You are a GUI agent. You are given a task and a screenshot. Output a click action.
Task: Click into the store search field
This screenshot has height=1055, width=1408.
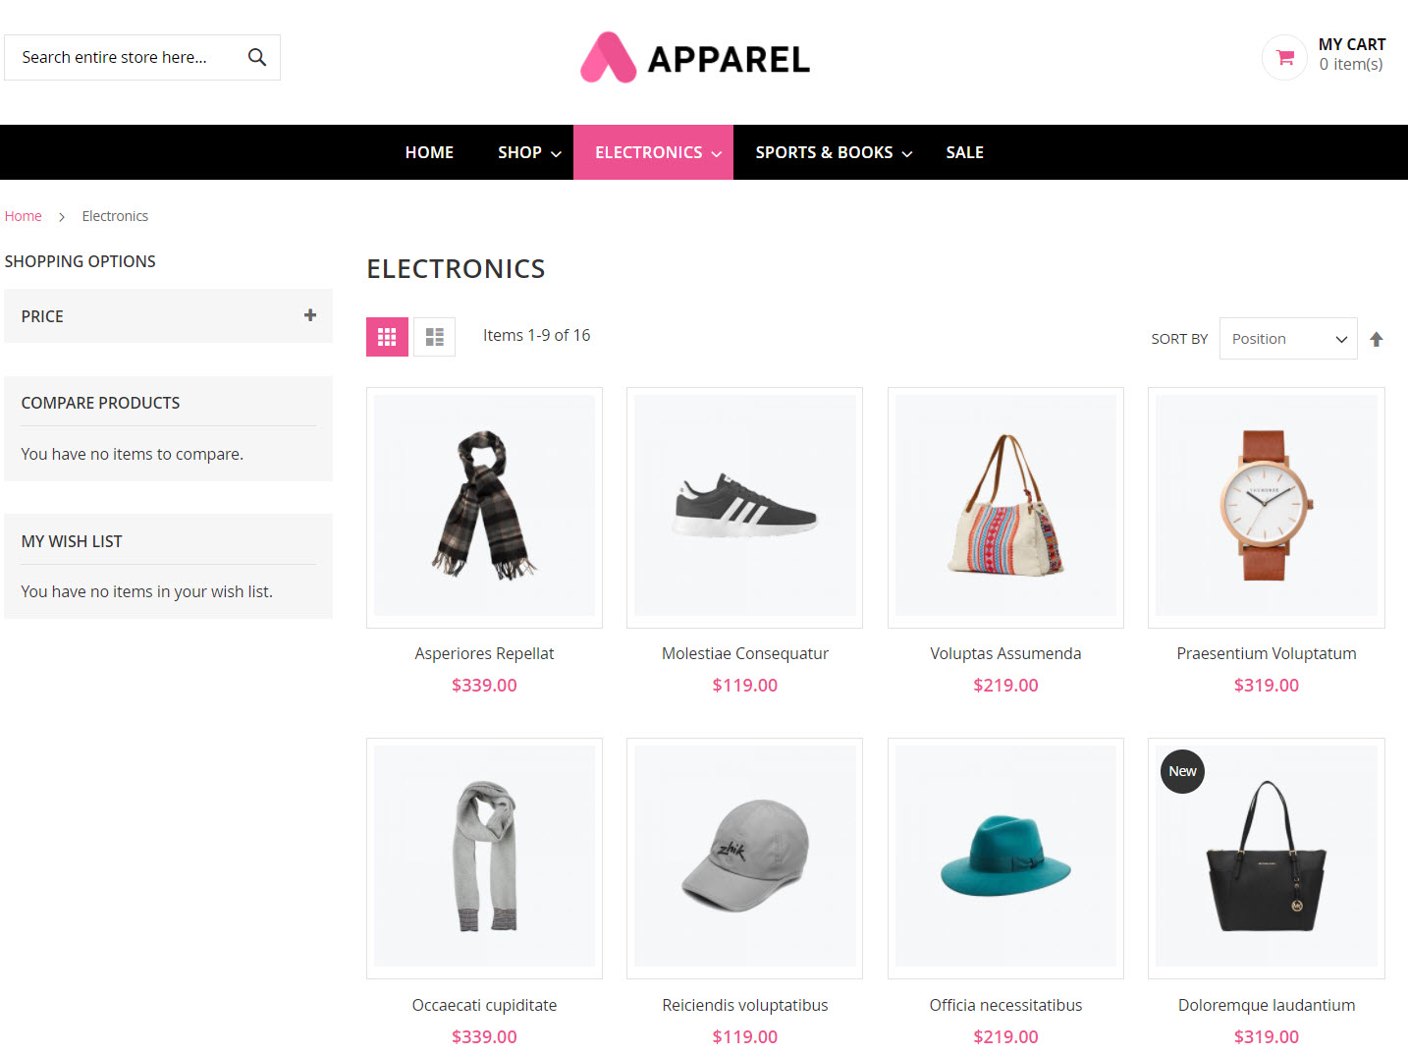[x=125, y=57]
